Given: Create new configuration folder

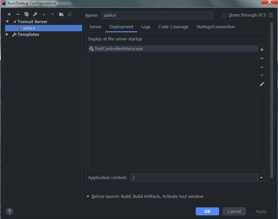Looking at the screenshot, I should (x=61, y=14).
